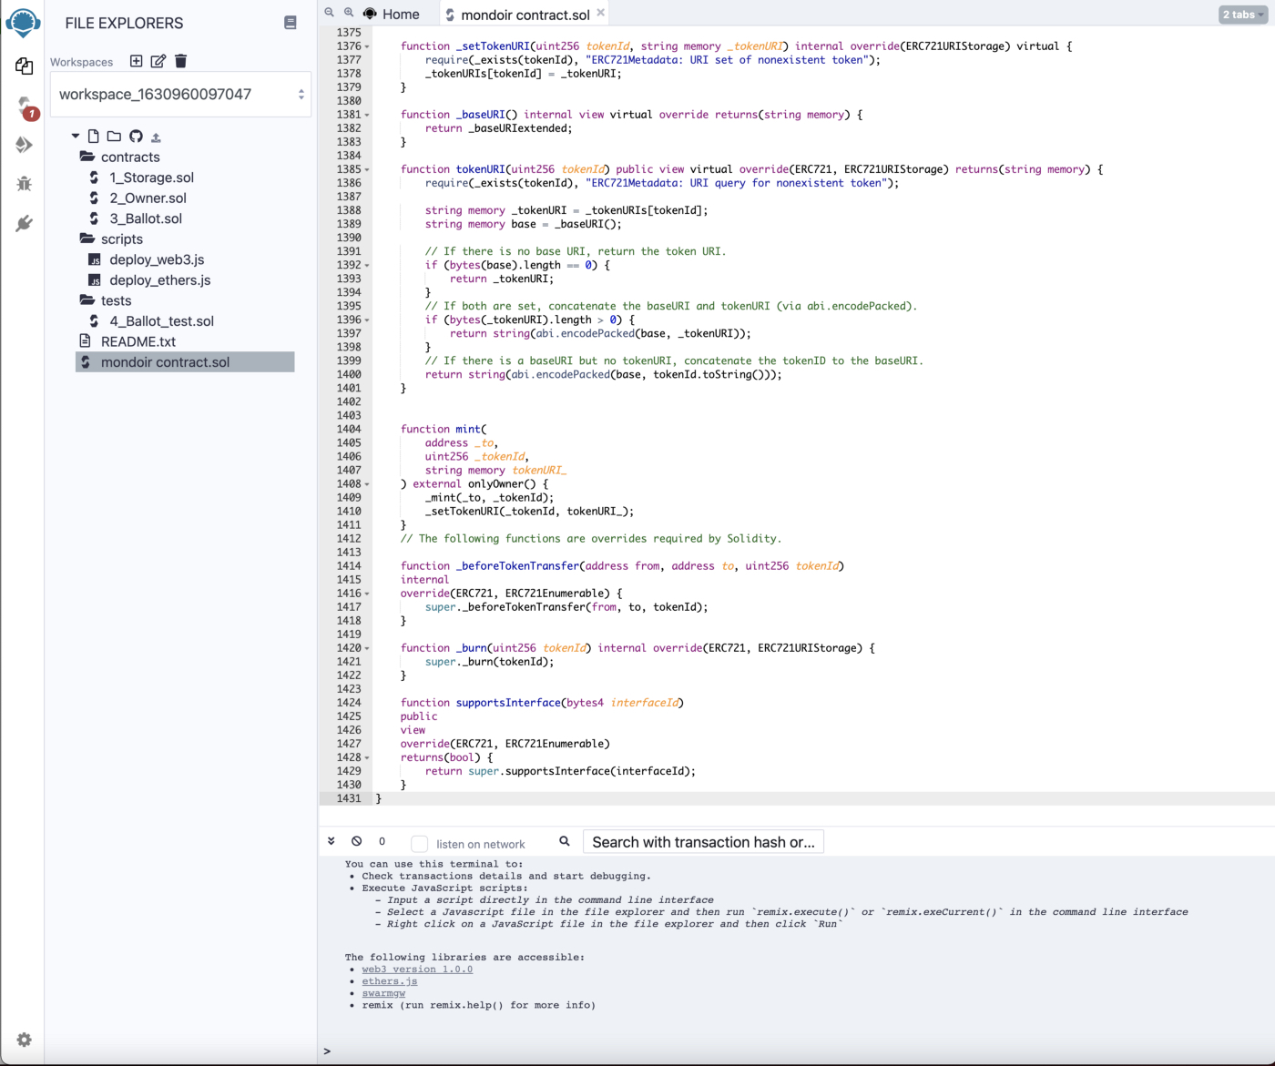Open the 2 tabs dropdown
Screen dimensions: 1275x1066
click(1243, 15)
